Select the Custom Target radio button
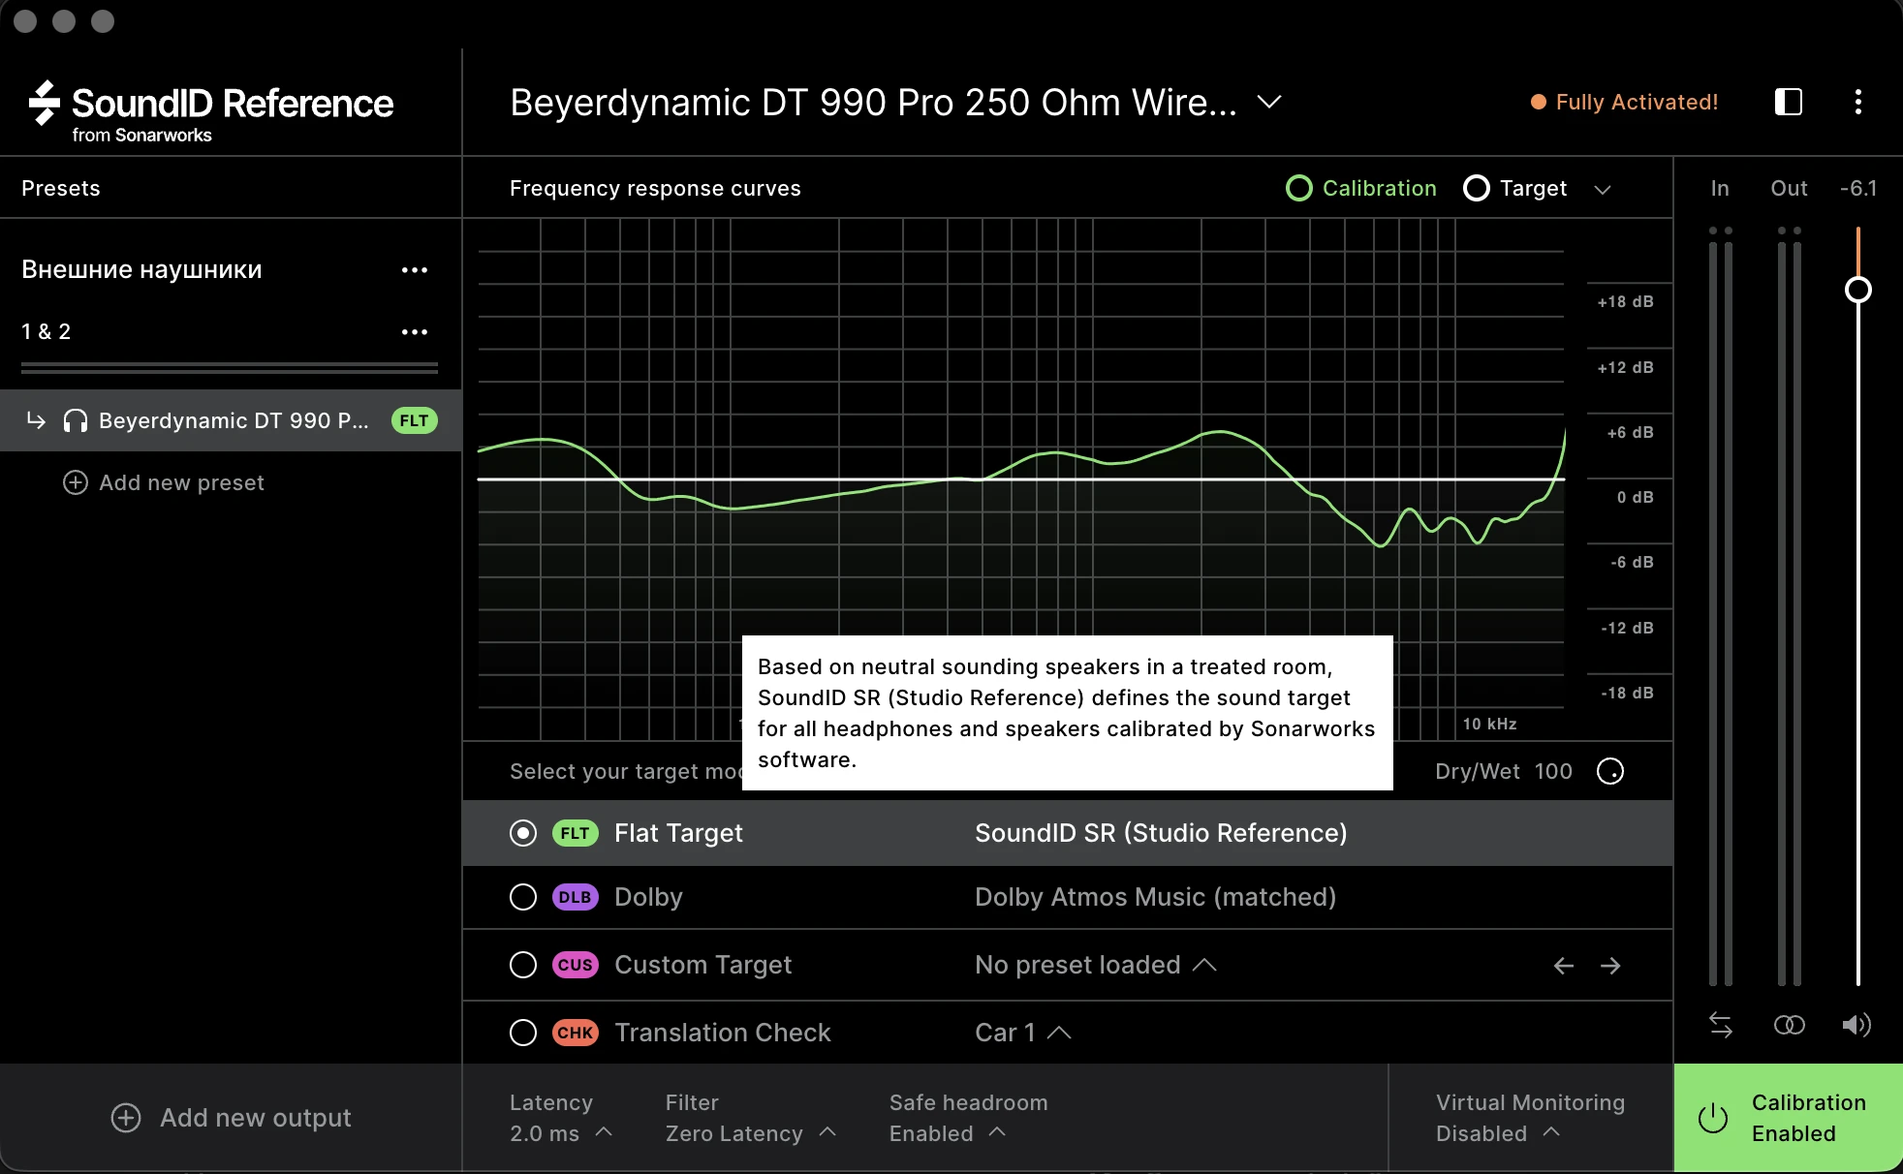Screen dimensions: 1903x1174 coord(523,965)
